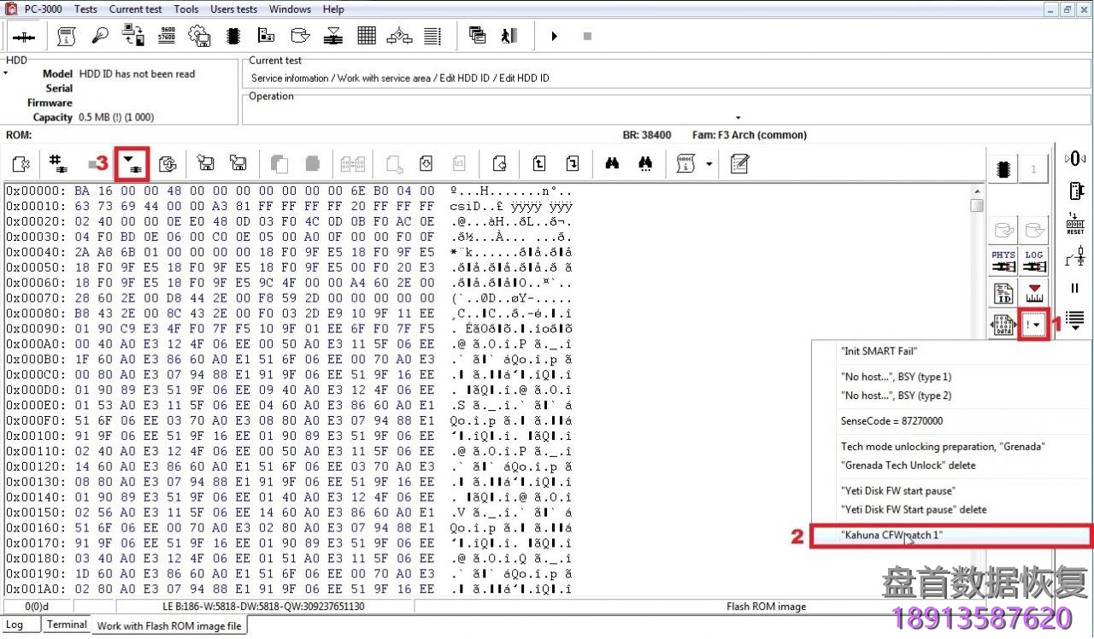1094x639 pixels.
Task: Click the pause icon in right sidebar
Action: pyautogui.click(x=1074, y=289)
